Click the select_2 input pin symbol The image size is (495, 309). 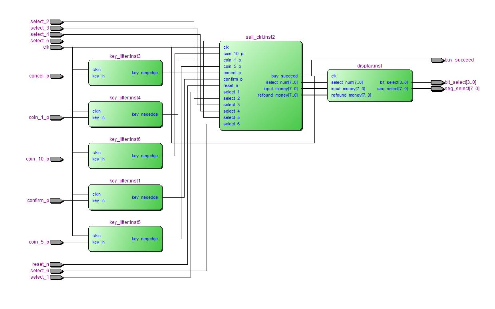[x=56, y=22]
